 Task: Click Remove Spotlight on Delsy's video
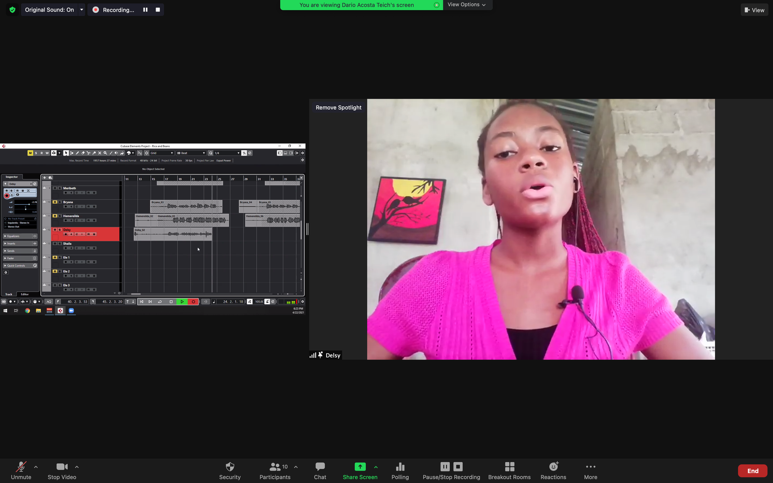tap(338, 108)
